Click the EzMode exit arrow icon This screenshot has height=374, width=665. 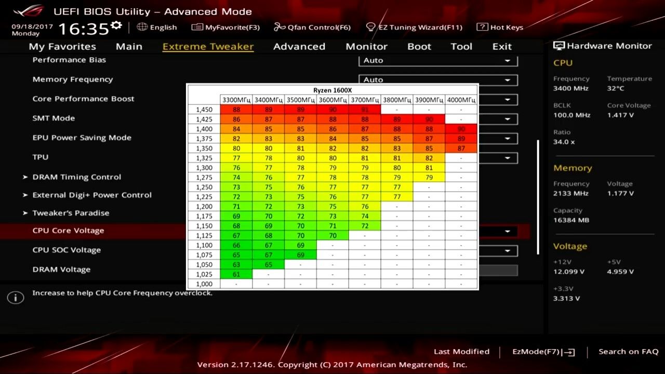(569, 352)
